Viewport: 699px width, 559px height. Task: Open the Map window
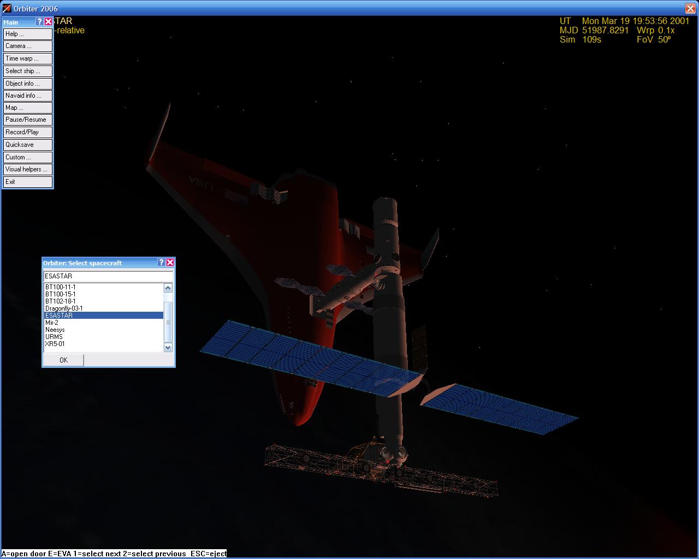(x=28, y=108)
